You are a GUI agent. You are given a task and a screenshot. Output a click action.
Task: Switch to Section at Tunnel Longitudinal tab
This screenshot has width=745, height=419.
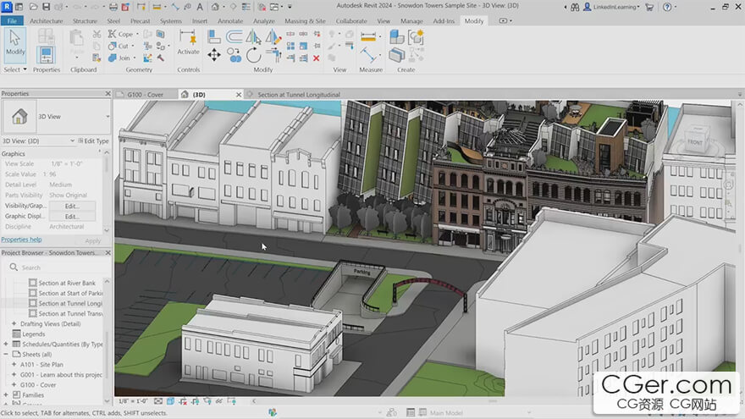299,95
